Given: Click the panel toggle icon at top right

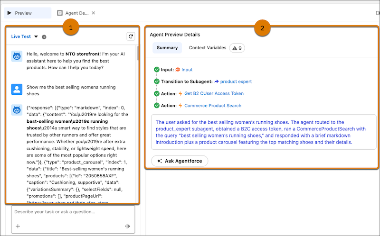Looking at the screenshot, I should [x=378, y=13].
